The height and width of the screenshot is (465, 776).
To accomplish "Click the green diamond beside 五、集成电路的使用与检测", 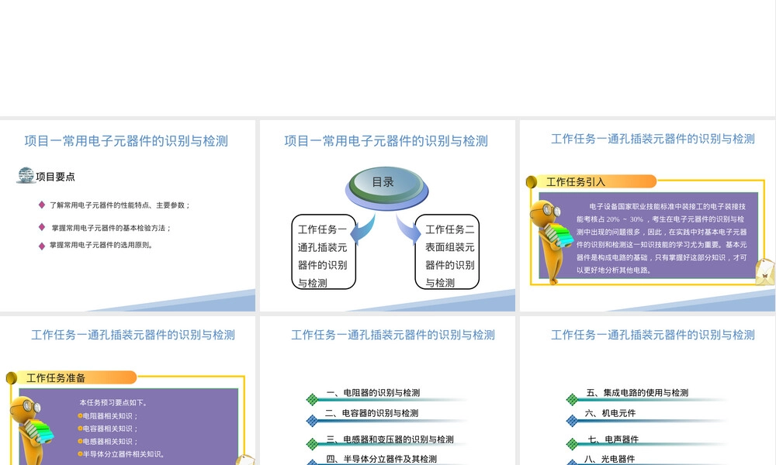I will tap(572, 399).
